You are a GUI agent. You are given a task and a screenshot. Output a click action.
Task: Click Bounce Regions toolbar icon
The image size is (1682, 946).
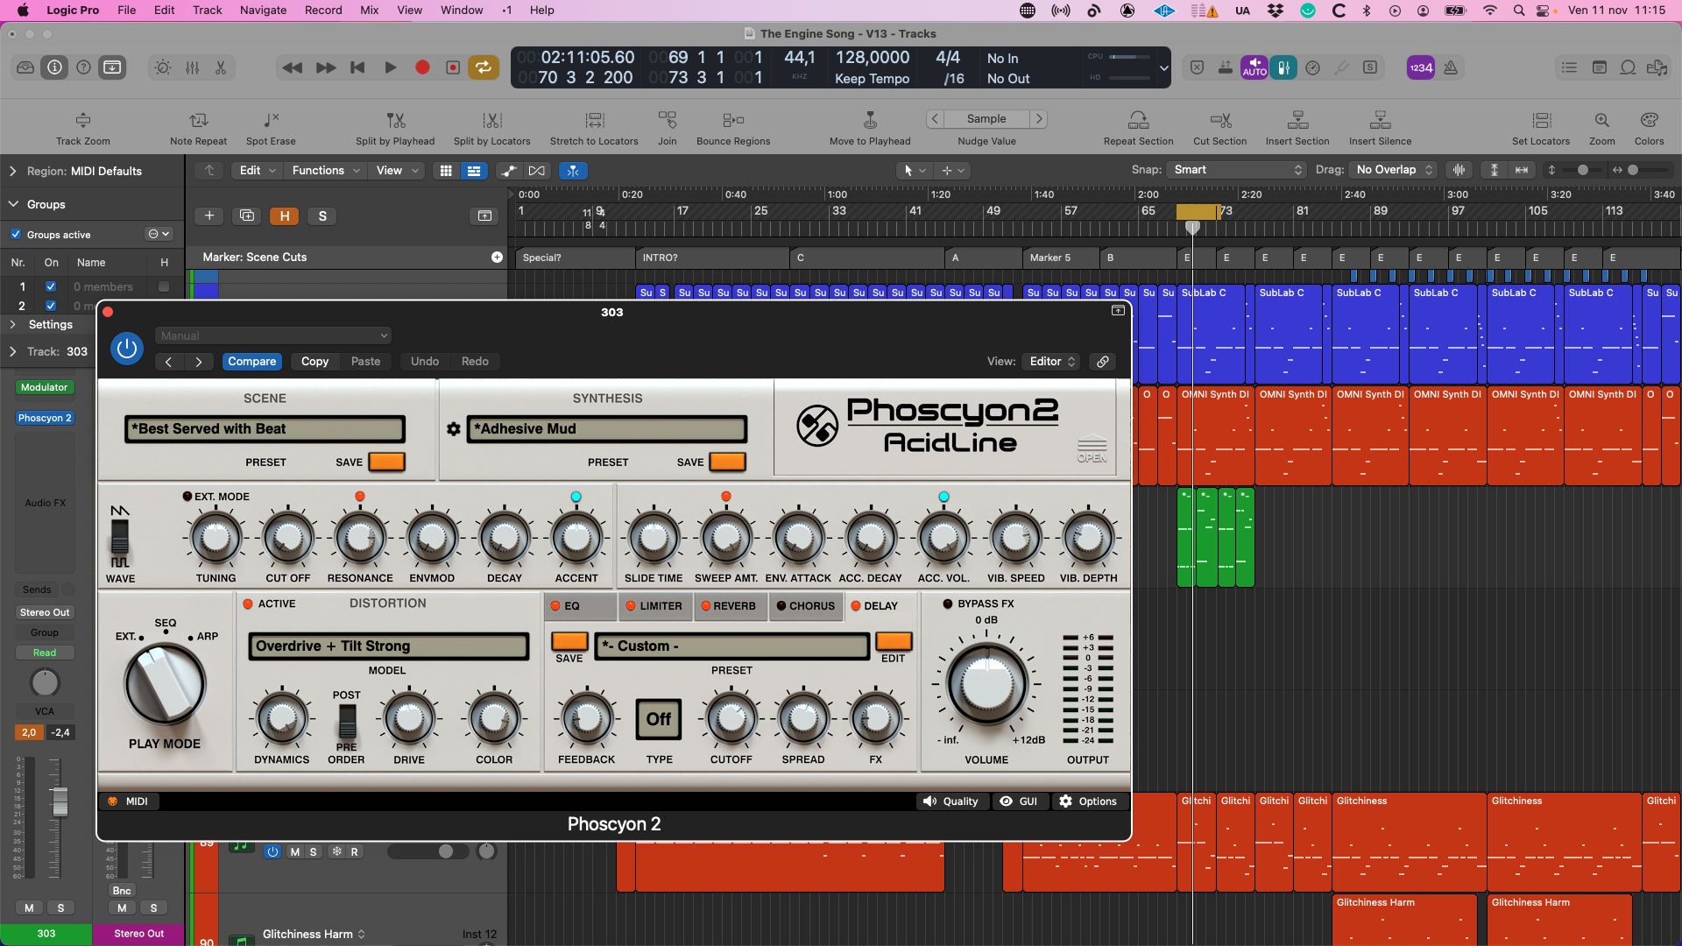click(x=733, y=128)
